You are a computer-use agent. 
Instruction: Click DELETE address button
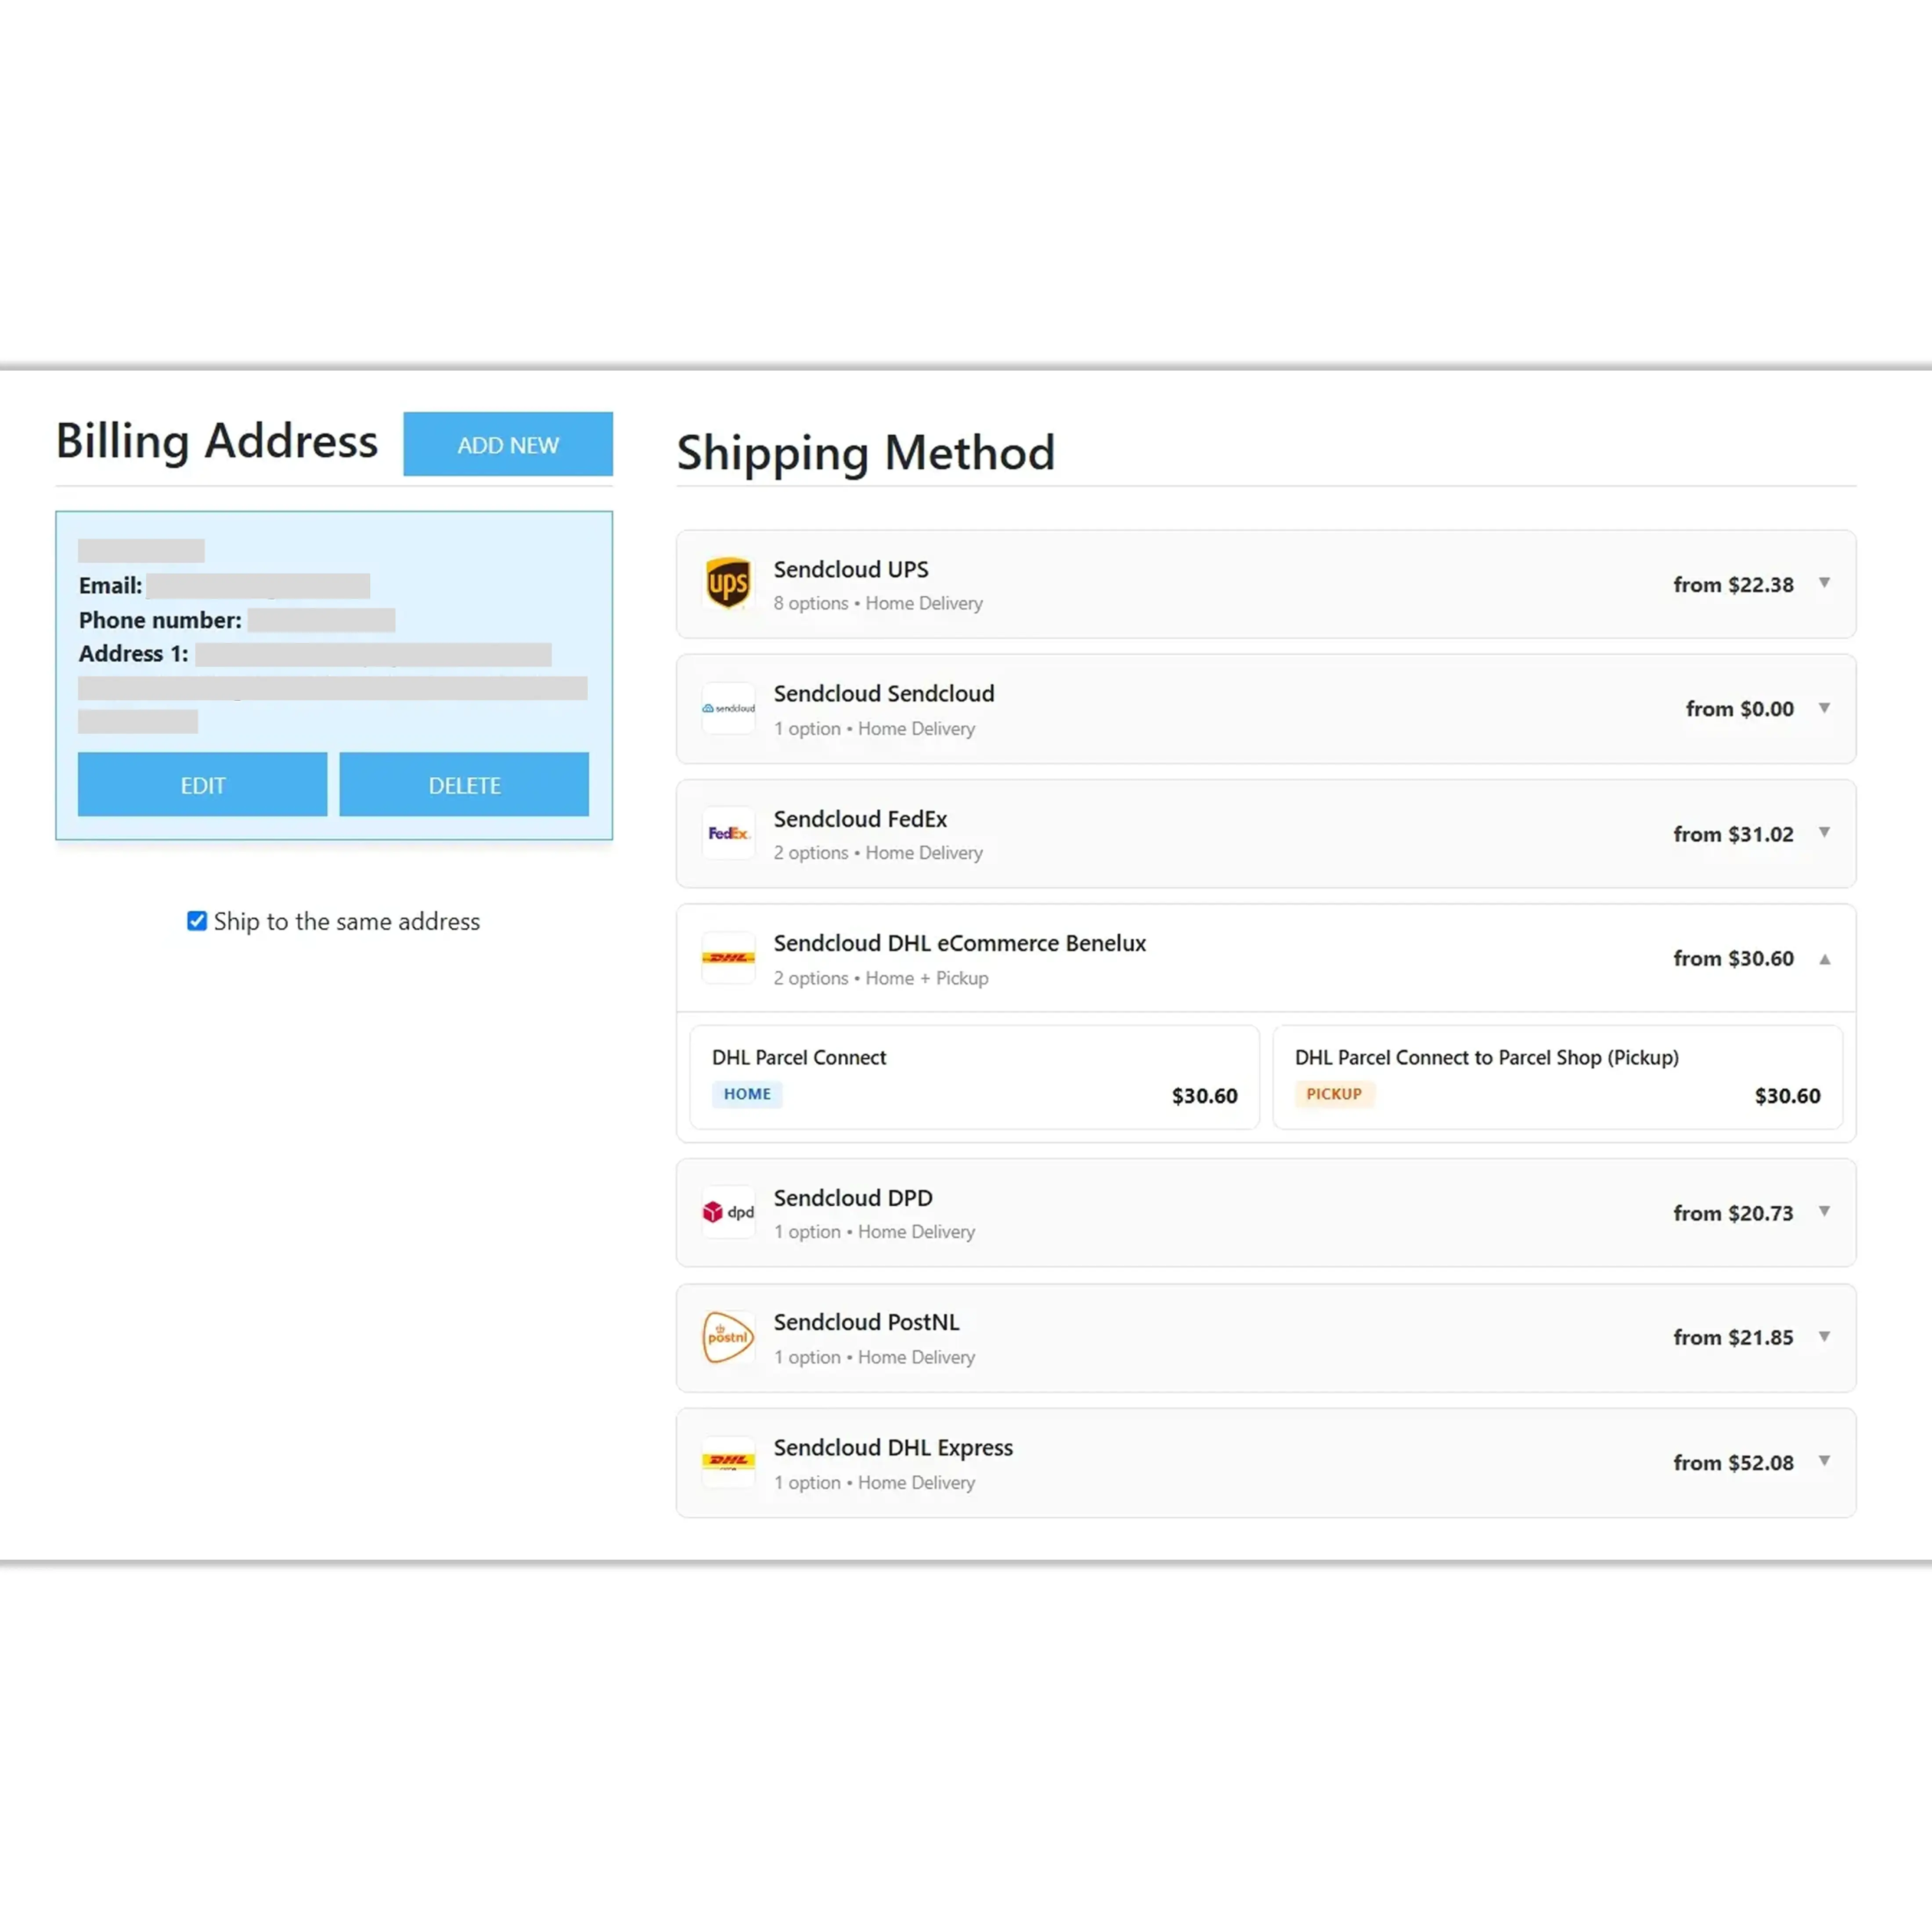coord(464,784)
